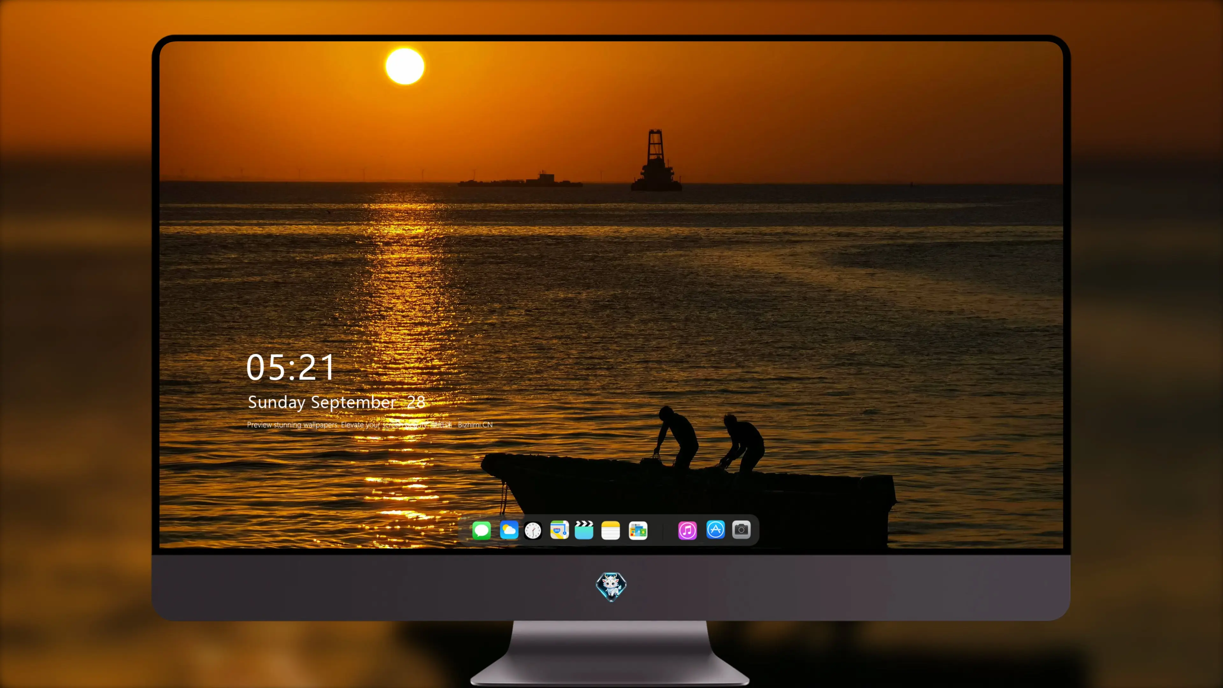Image resolution: width=1223 pixels, height=688 pixels.
Task: Open the Notes app in the dock
Action: pos(611,530)
